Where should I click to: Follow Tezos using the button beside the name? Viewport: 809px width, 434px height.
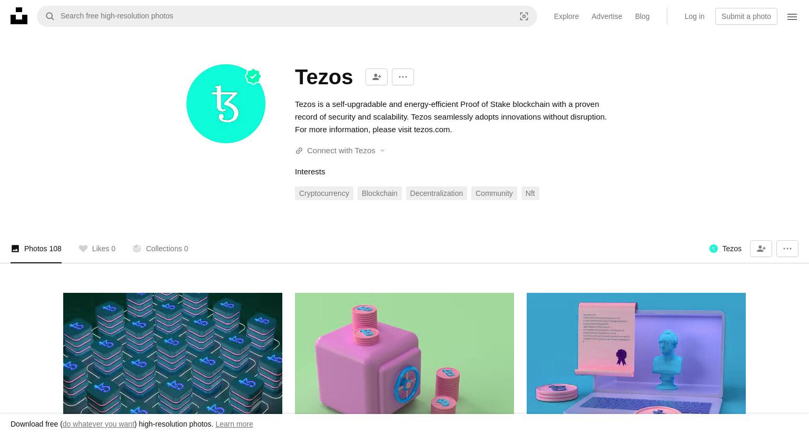377,77
